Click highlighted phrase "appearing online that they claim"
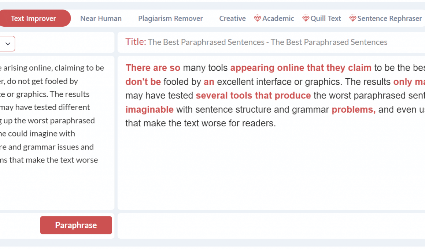The image size is (425, 249). click(301, 68)
